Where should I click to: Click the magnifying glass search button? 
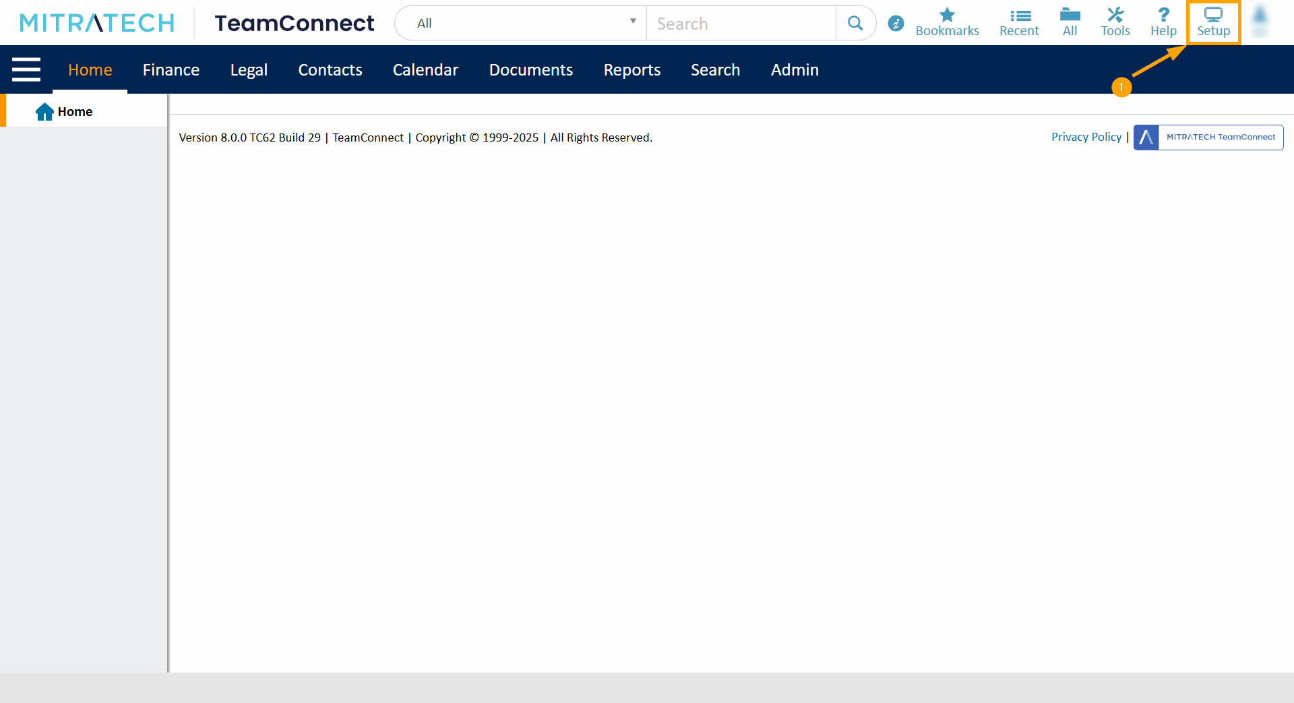[855, 24]
